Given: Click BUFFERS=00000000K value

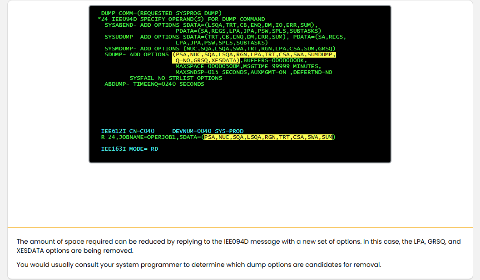Looking at the screenshot, I should pos(275,61).
